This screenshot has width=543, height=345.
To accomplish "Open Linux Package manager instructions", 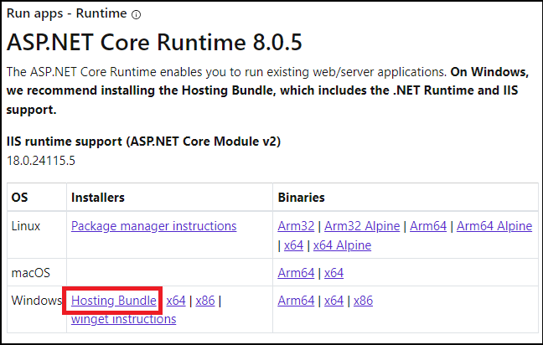I will [x=153, y=226].
